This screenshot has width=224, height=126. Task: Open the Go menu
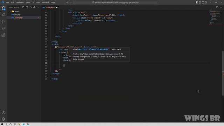33,2
